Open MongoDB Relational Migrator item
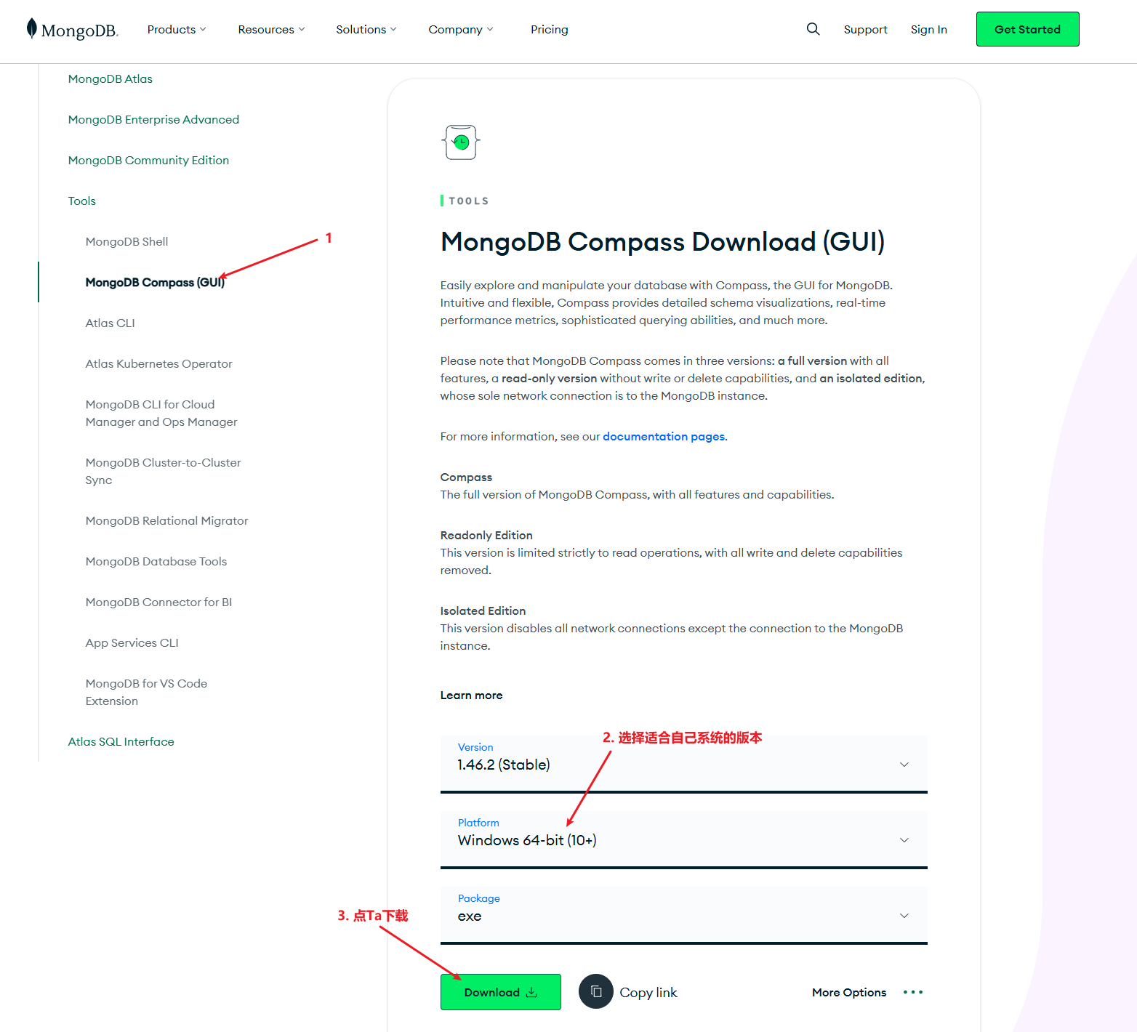The height and width of the screenshot is (1032, 1137). pyautogui.click(x=166, y=520)
